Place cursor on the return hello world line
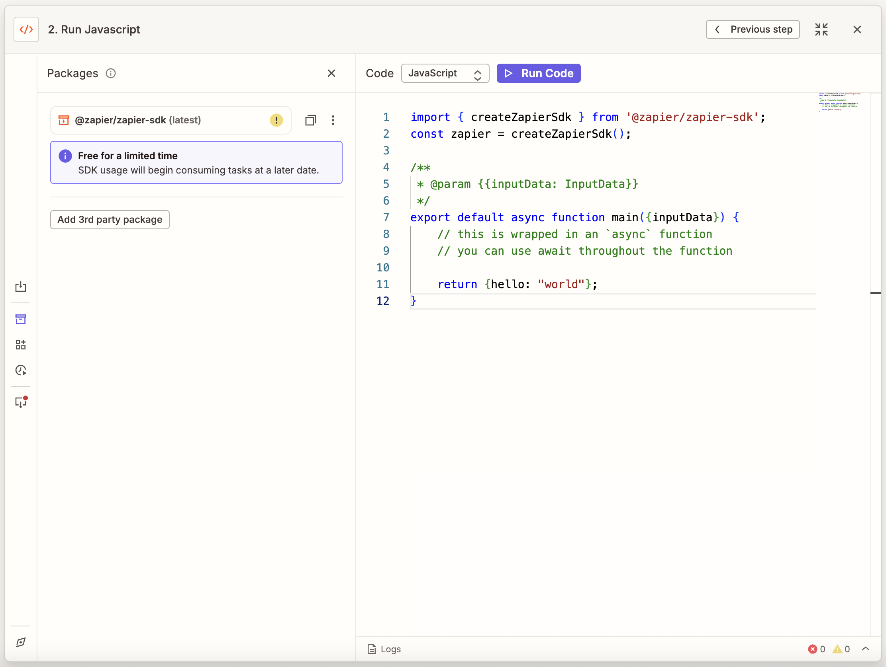This screenshot has width=886, height=667. pos(517,284)
